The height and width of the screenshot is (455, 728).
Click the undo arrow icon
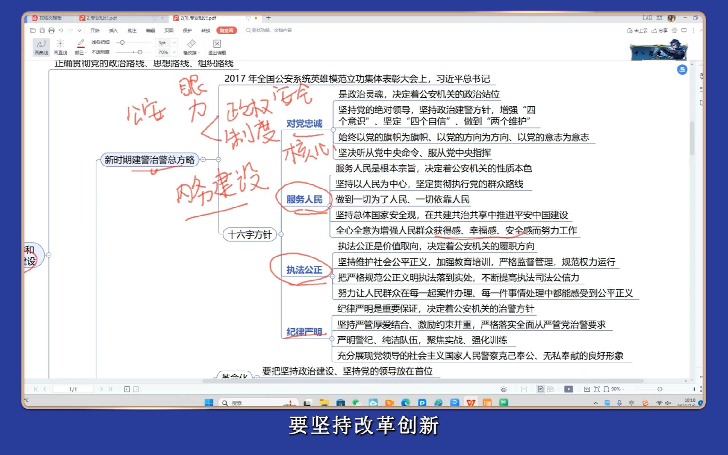61,30
